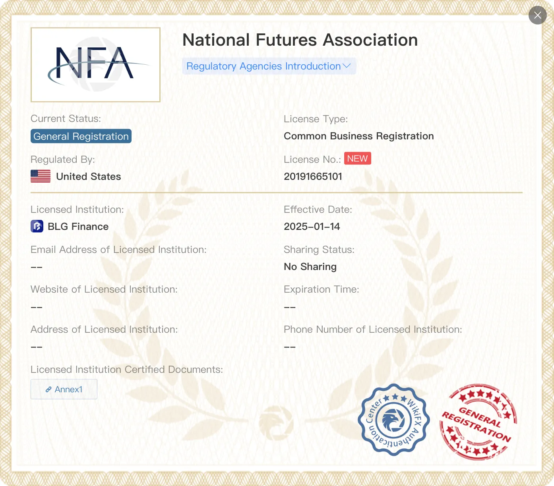The width and height of the screenshot is (554, 486).
Task: Click the Current Status label
Action: tap(66, 119)
